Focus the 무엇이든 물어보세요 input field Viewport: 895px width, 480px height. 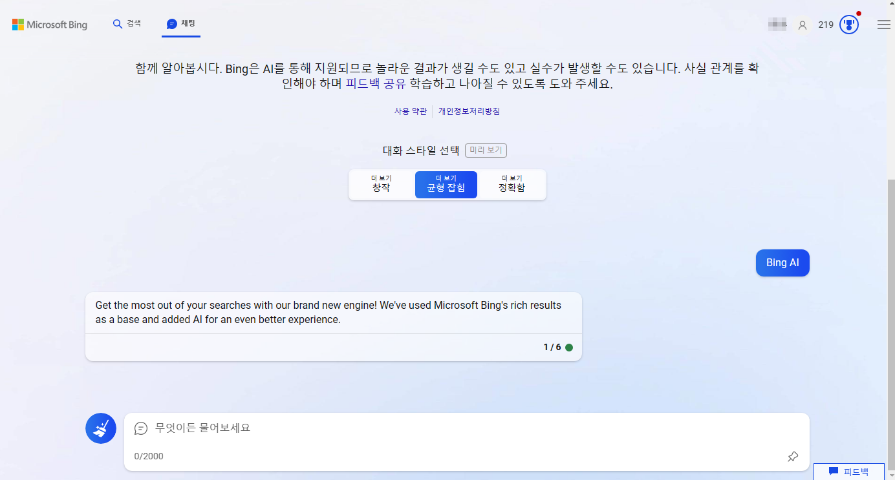click(466, 428)
